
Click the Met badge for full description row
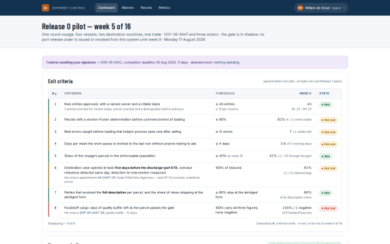[x=326, y=192]
